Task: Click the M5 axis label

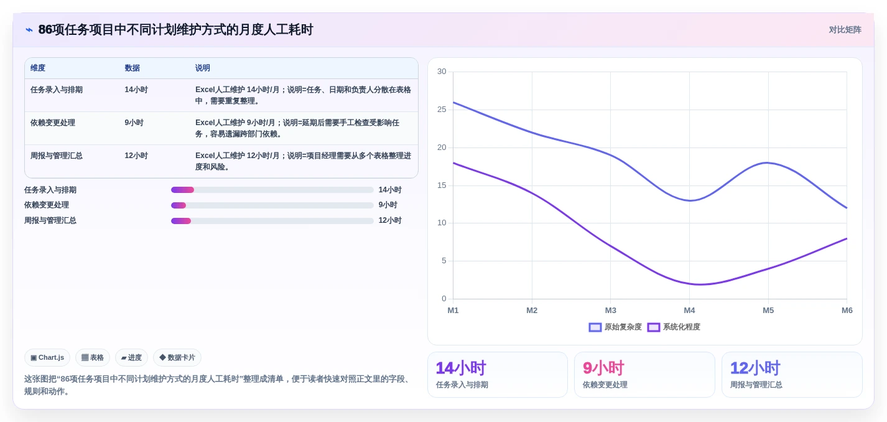Action: pos(768,310)
